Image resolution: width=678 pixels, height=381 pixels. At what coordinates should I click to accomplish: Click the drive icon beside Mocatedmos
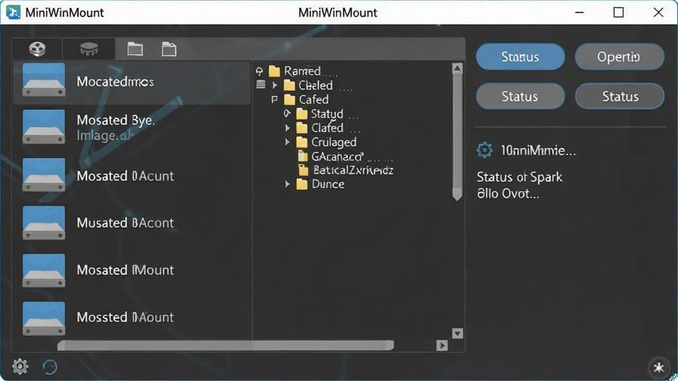[x=44, y=80]
